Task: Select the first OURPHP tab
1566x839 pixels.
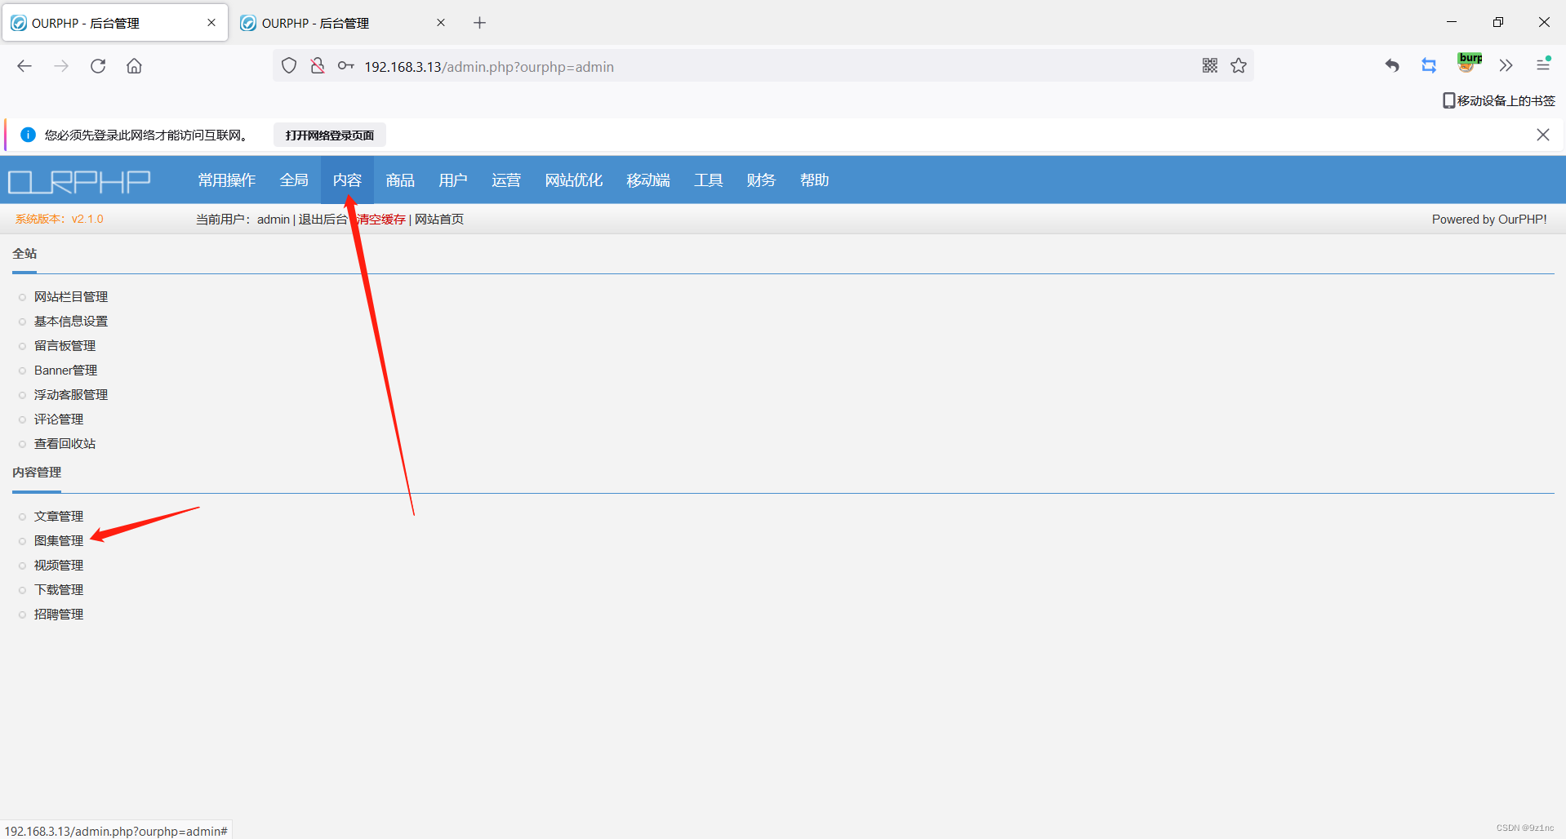Action: tap(114, 23)
